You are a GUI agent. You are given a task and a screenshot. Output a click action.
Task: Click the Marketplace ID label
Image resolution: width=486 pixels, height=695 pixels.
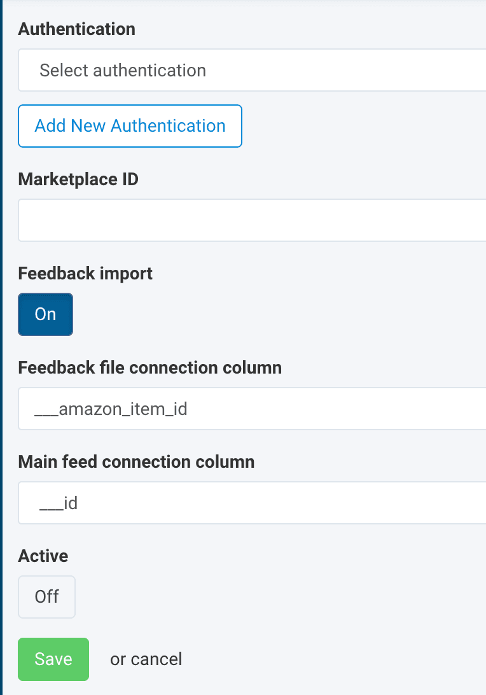click(78, 179)
